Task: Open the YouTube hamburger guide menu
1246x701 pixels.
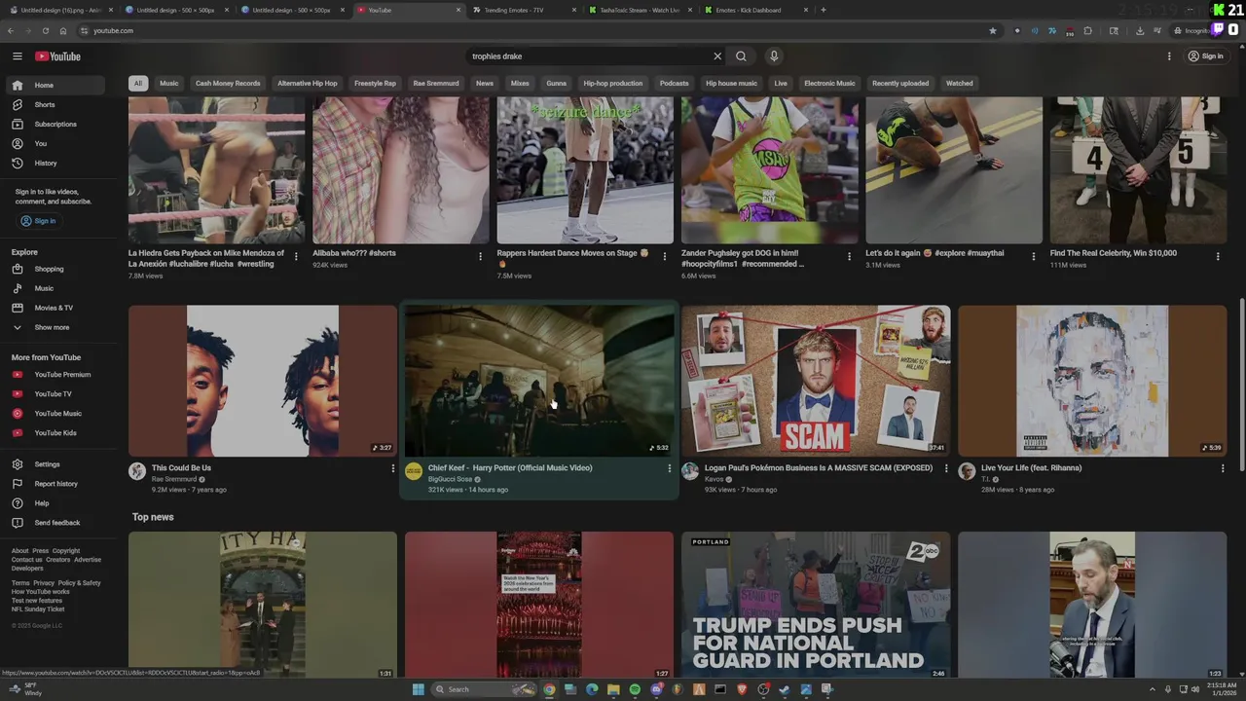Action: tap(18, 56)
